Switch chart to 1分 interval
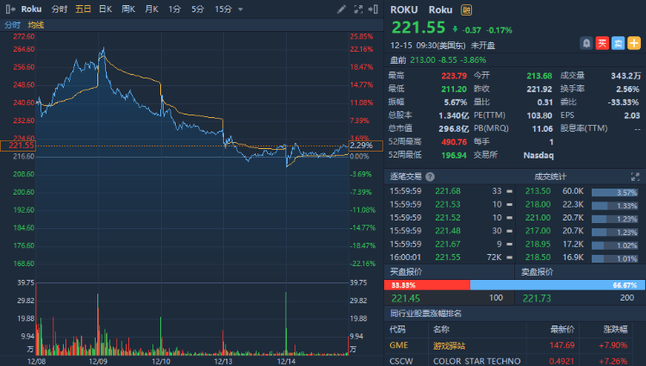This screenshot has height=366, width=646. pyautogui.click(x=174, y=9)
